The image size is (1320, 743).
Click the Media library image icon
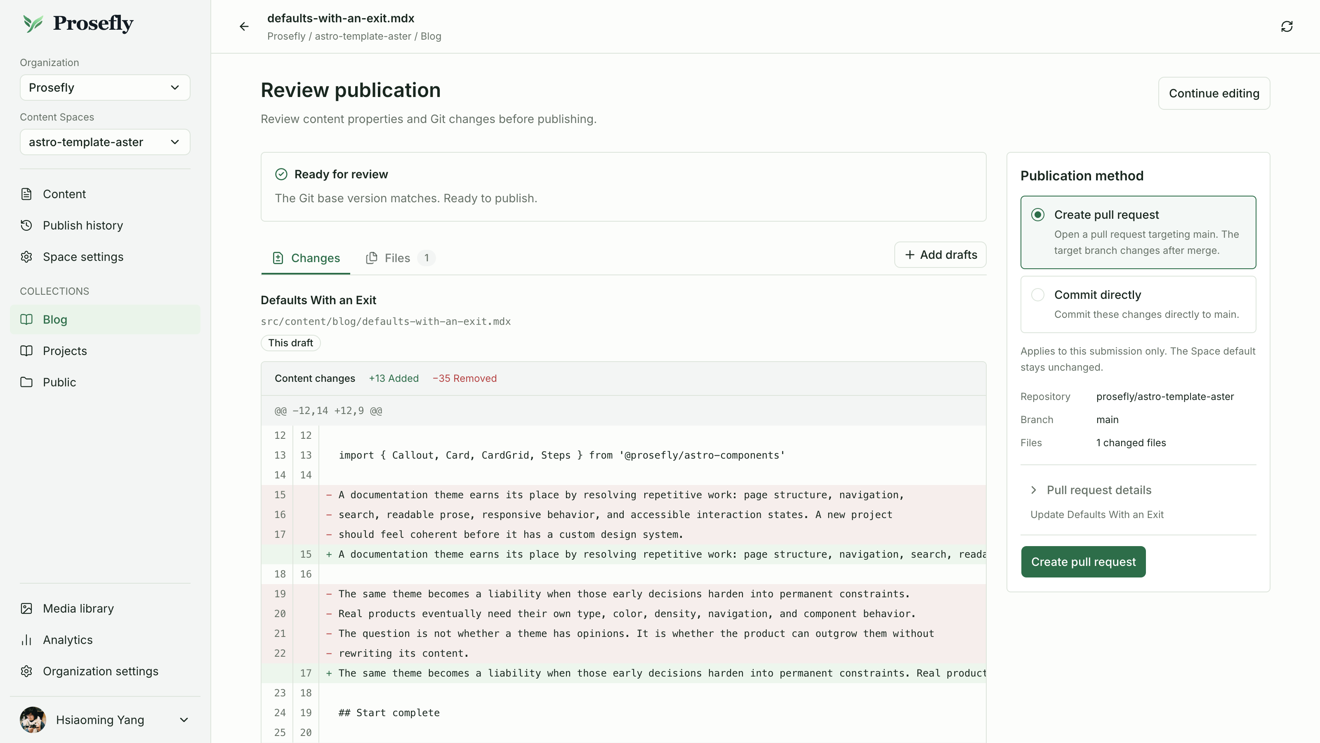click(x=27, y=608)
